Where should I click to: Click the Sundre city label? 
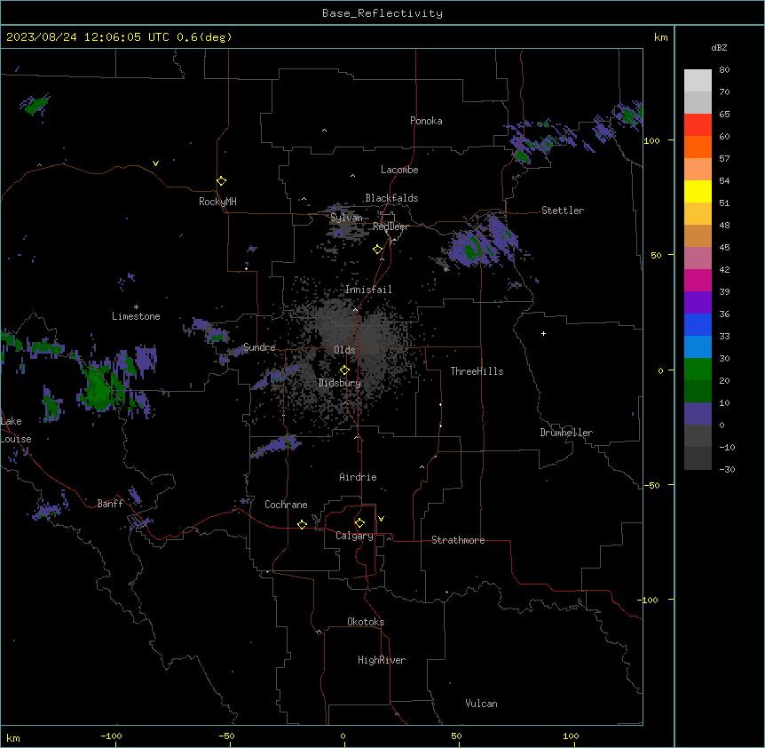coord(259,347)
